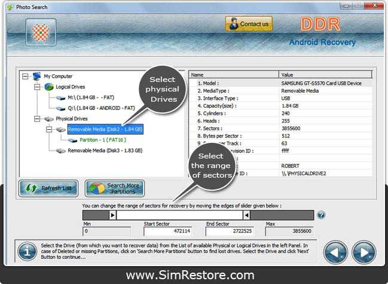Go to next step arrow button
Screen dimensions: 388x284
pos(363,252)
